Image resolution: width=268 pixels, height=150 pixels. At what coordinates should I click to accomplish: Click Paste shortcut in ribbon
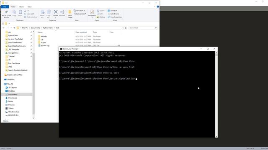coord(31,17)
